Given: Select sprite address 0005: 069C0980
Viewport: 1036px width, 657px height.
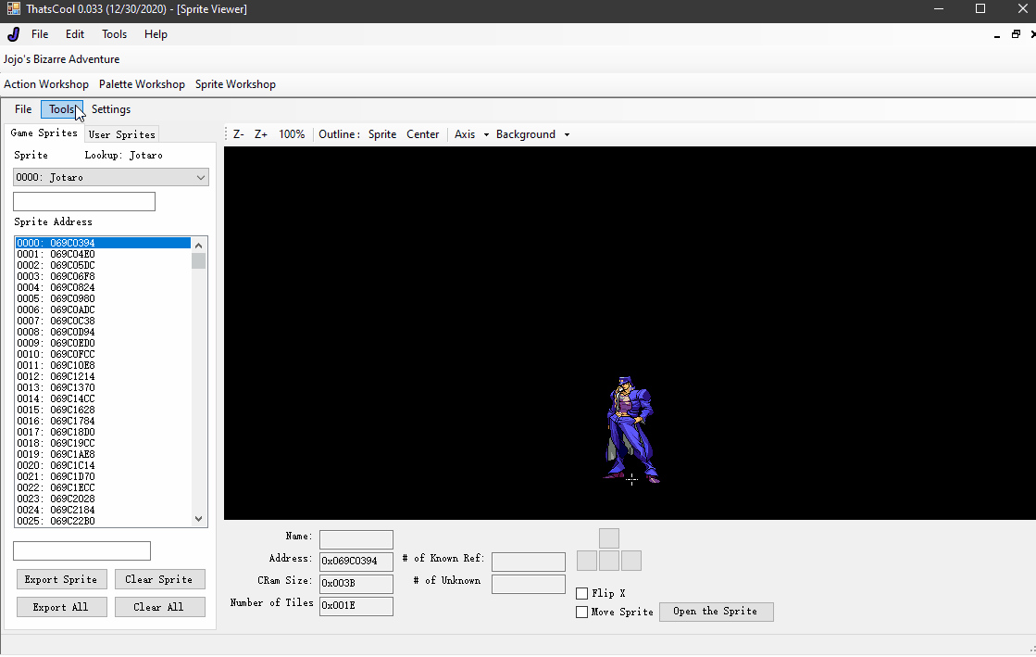Looking at the screenshot, I should 103,298.
